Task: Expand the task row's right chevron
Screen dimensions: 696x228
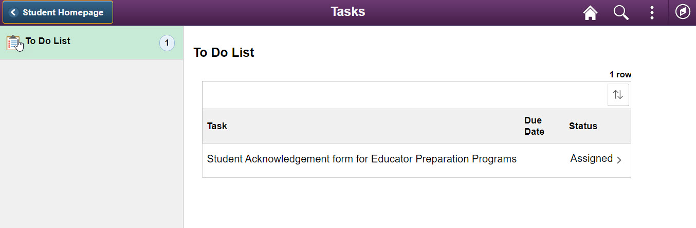Action: (x=619, y=160)
